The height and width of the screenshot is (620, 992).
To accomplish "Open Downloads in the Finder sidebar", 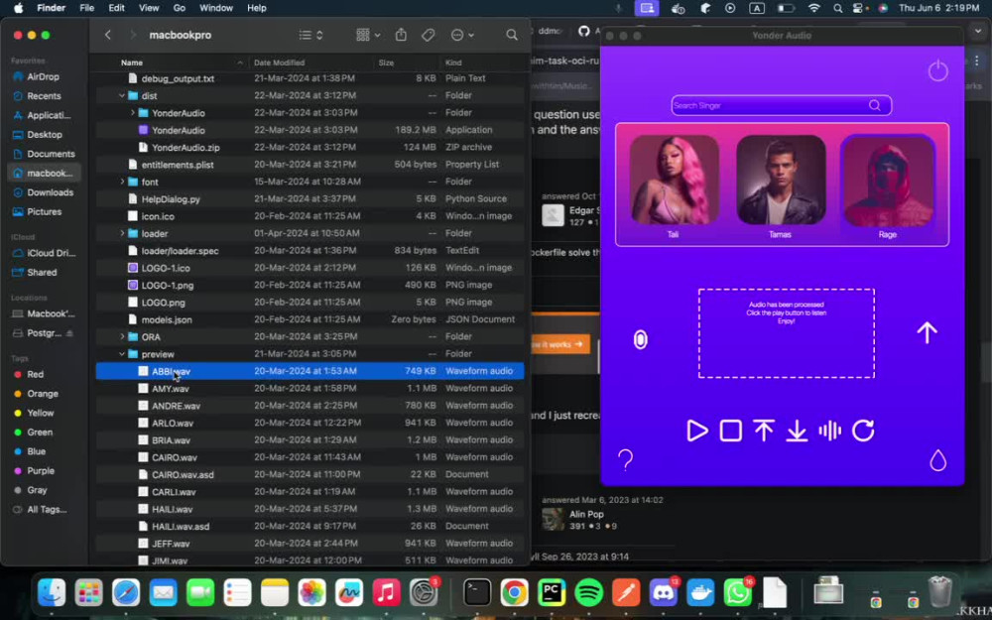I will point(50,192).
